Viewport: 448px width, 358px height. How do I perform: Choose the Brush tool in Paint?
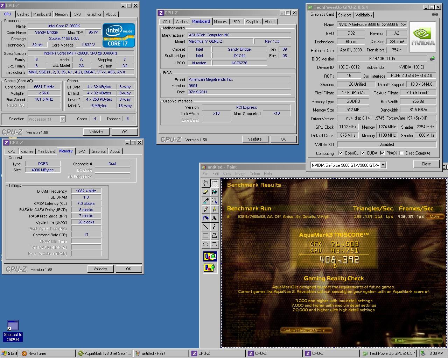215,209
